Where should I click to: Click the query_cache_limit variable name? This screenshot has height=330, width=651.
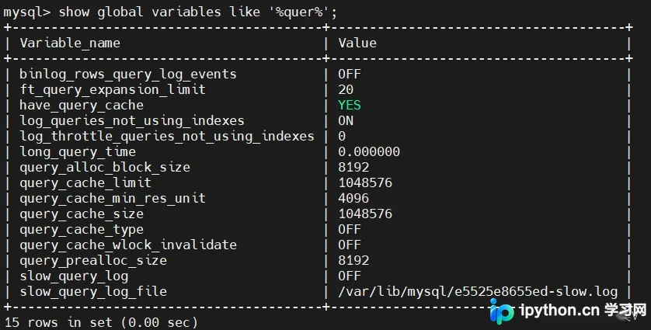coord(85,183)
